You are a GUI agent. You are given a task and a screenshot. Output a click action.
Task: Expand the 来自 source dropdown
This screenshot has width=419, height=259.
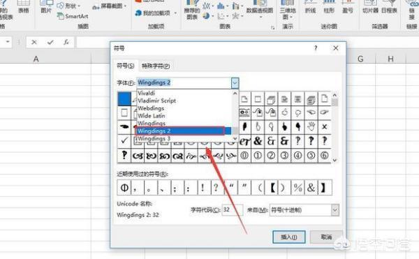(335, 210)
